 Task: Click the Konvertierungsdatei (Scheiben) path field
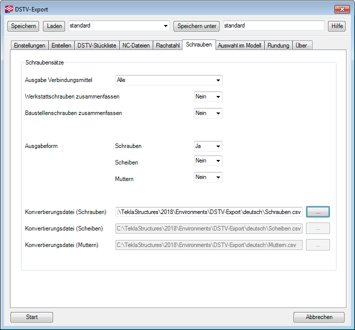coord(208,228)
